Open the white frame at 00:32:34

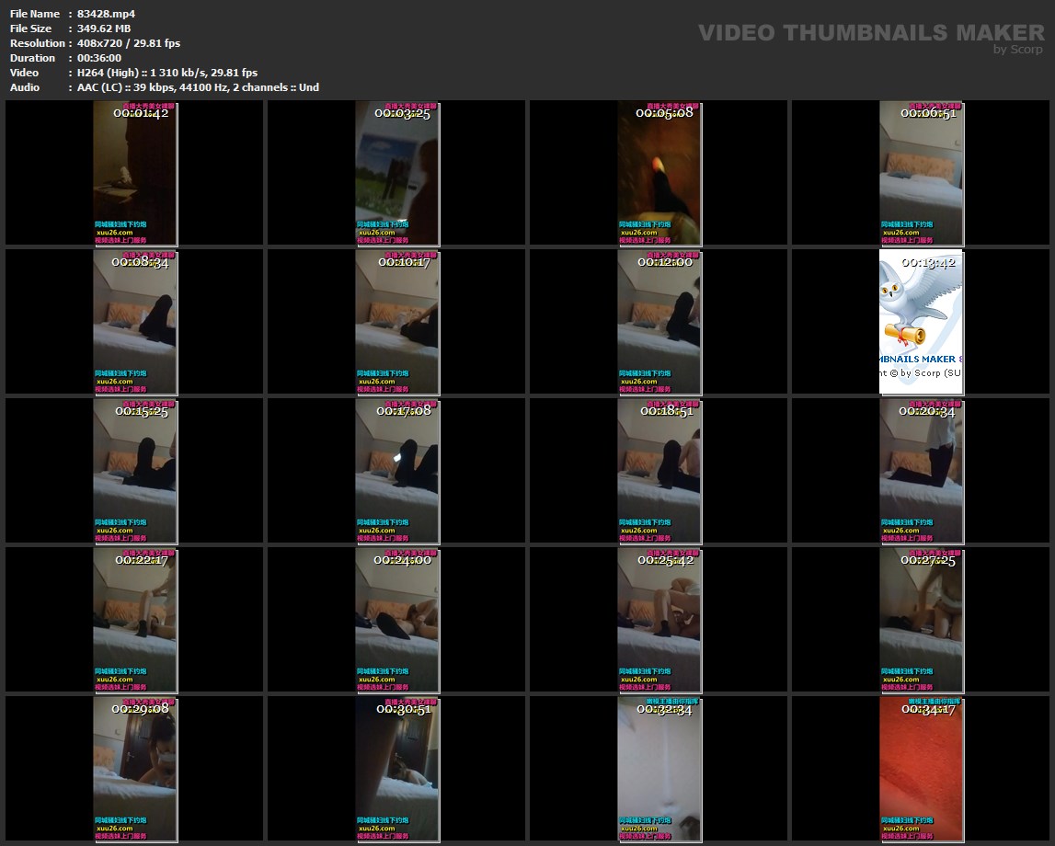(659, 769)
